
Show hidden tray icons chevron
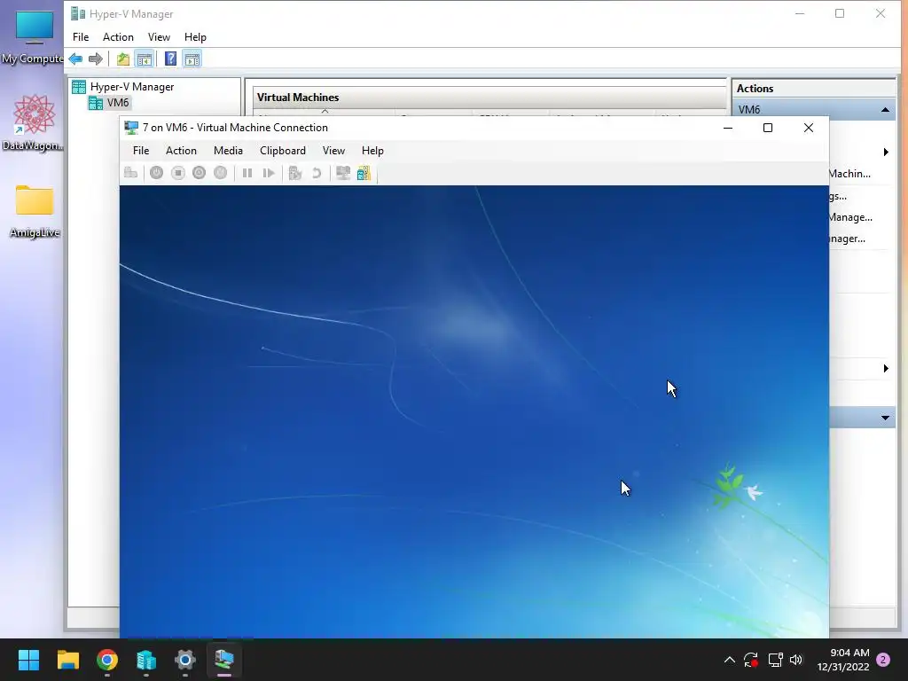coord(730,660)
